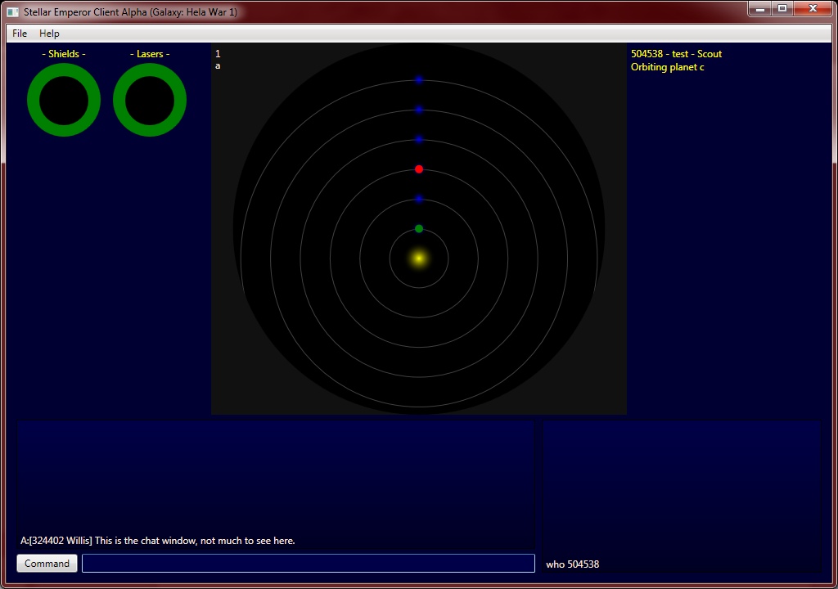The image size is (838, 589).
Task: Select the red planet on the map
Action: coord(419,169)
